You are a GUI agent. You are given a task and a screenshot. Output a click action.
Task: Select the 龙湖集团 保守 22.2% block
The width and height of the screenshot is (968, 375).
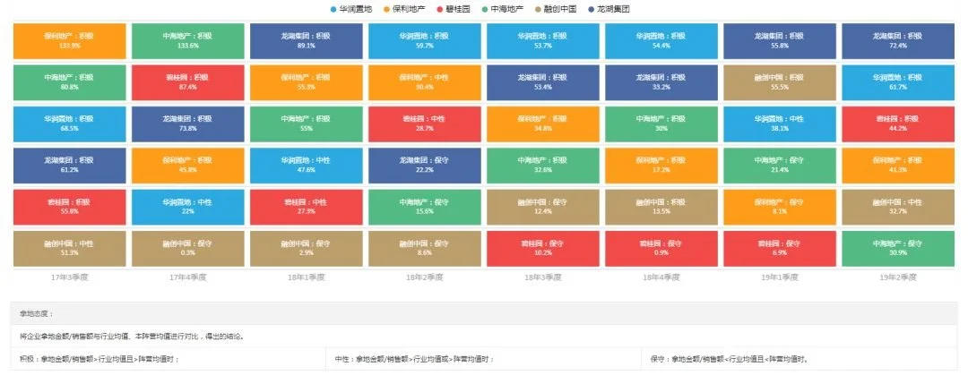(425, 166)
